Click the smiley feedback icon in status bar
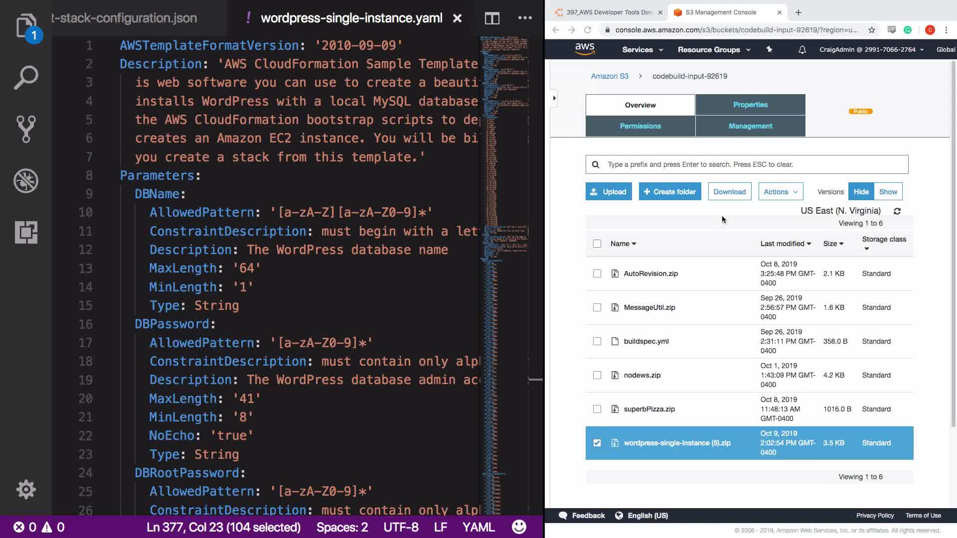The width and height of the screenshot is (957, 538). click(519, 527)
